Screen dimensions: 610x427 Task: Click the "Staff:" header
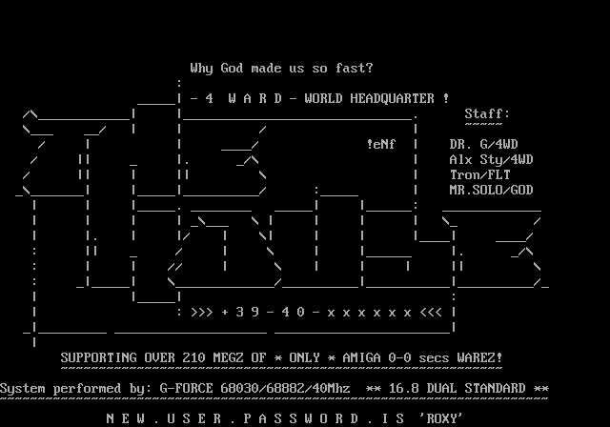(x=487, y=113)
